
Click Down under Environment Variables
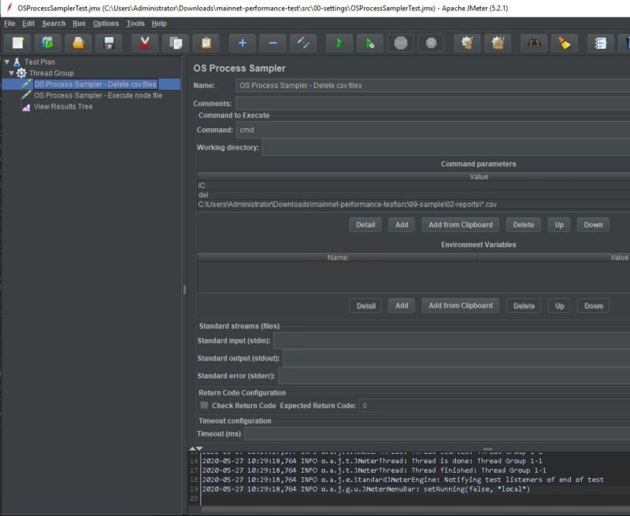tap(594, 306)
